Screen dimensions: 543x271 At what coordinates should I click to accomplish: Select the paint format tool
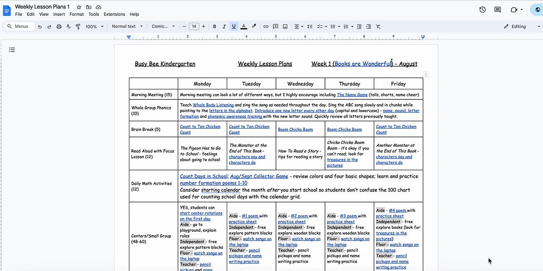pyautogui.click(x=78, y=26)
